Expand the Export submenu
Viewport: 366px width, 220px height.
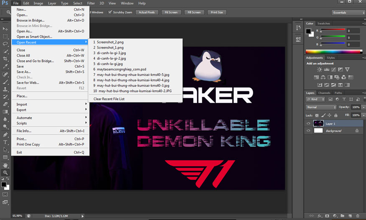51,110
